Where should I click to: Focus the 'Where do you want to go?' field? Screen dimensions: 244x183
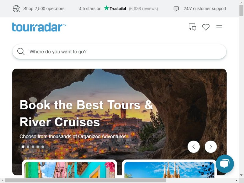click(119, 52)
